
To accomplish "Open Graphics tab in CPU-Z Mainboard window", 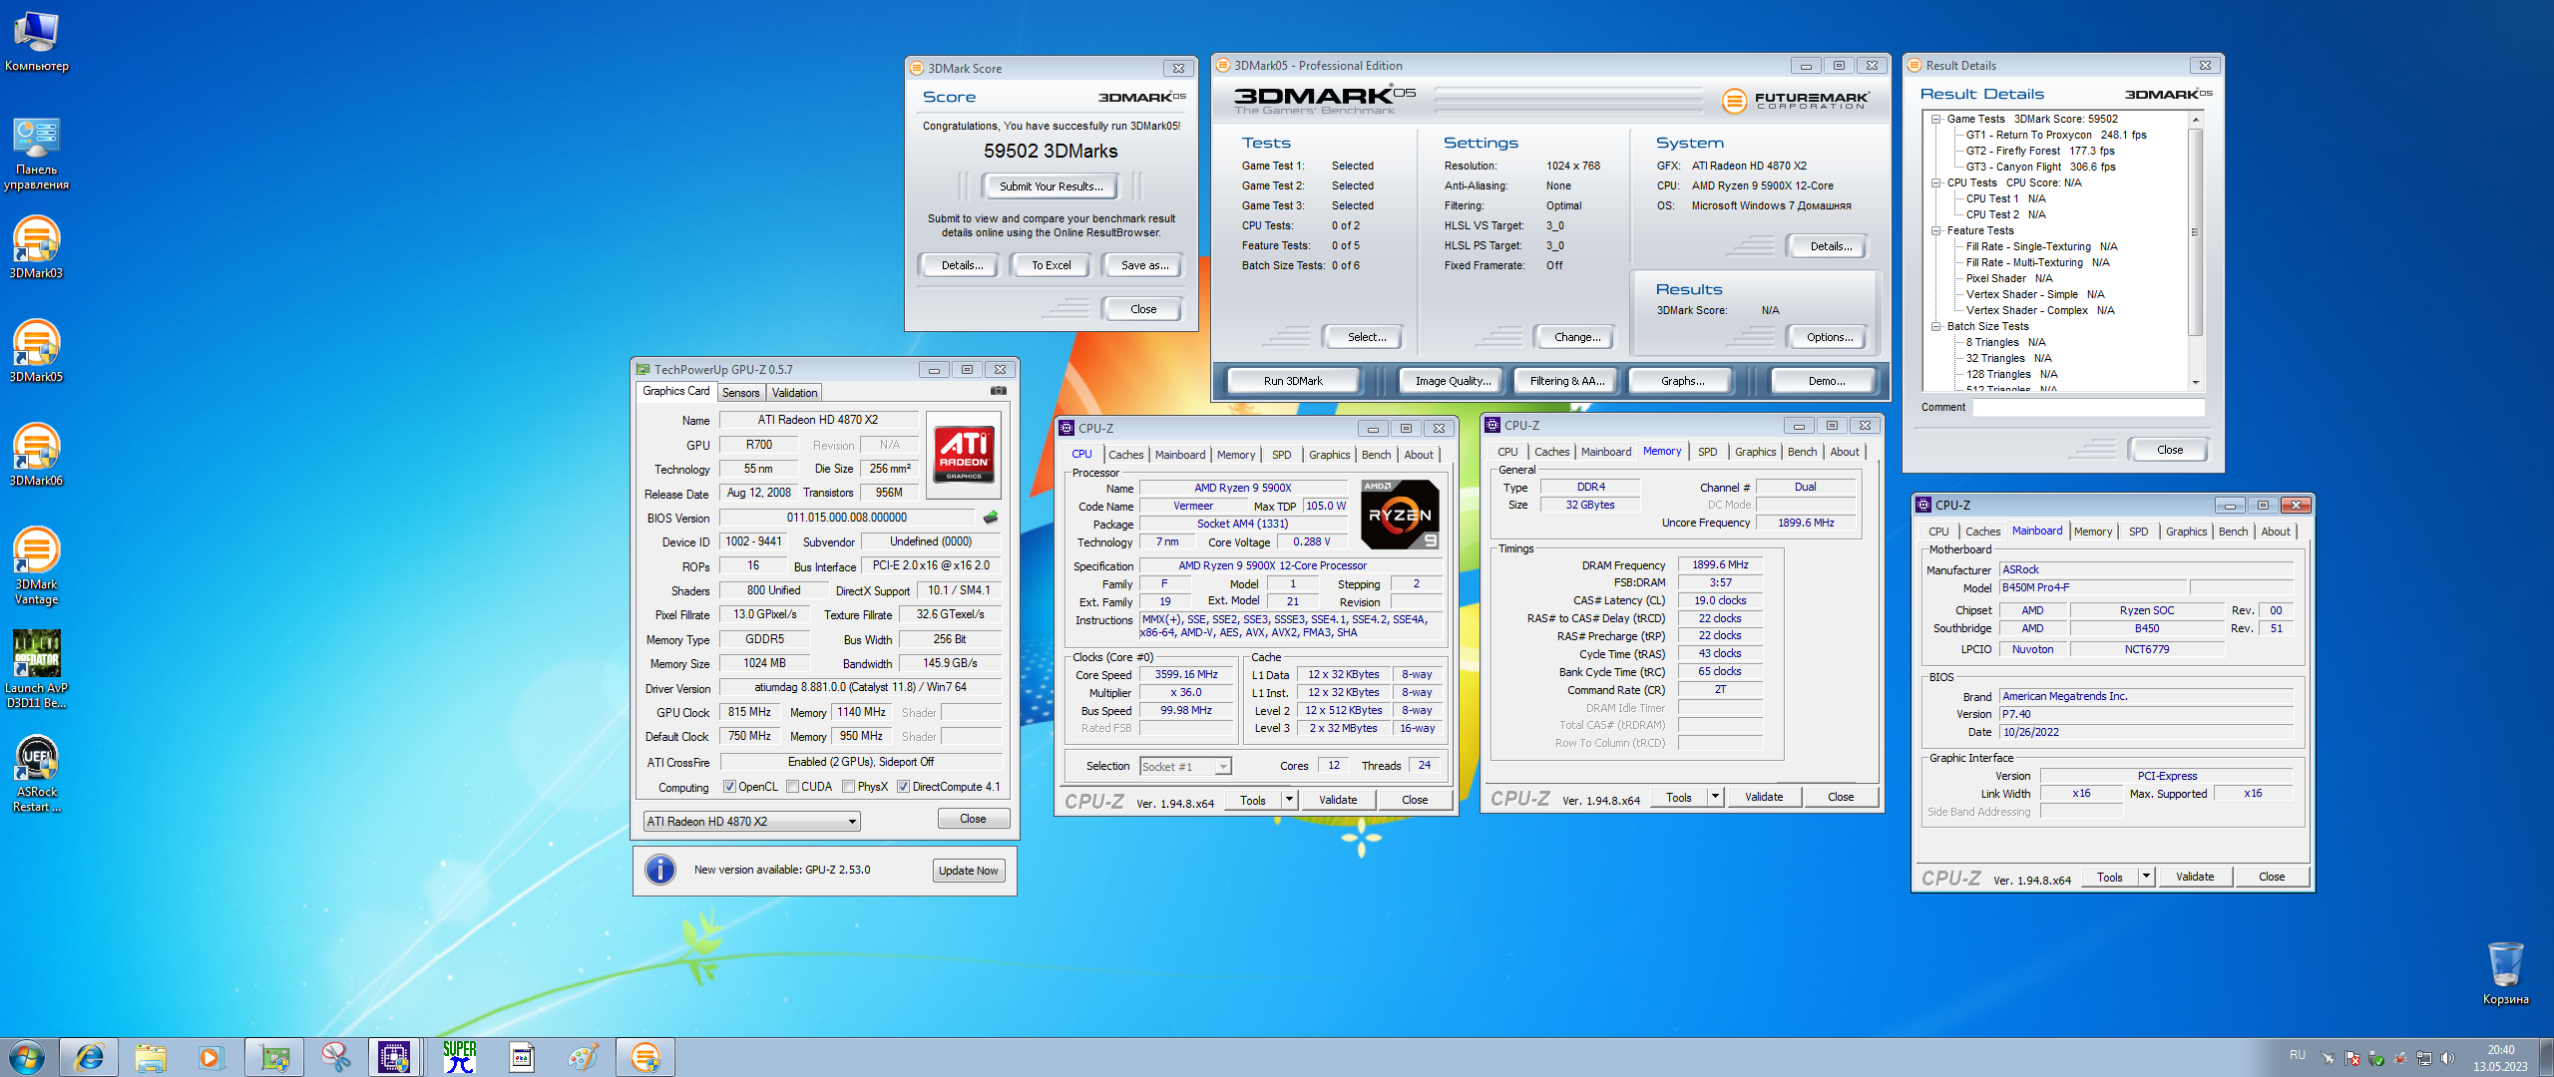I will coord(2186,532).
